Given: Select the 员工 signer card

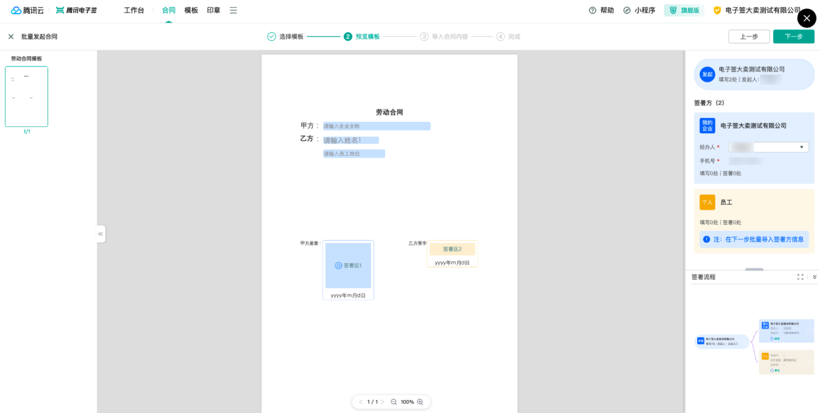Looking at the screenshot, I should click(x=754, y=221).
